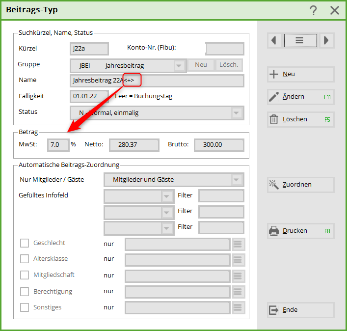Screen dimensions: 347x331
Task: Click the Löschen trash button
Action: pos(300,119)
